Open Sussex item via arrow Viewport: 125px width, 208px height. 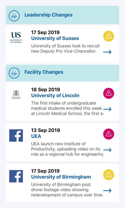[107, 52]
